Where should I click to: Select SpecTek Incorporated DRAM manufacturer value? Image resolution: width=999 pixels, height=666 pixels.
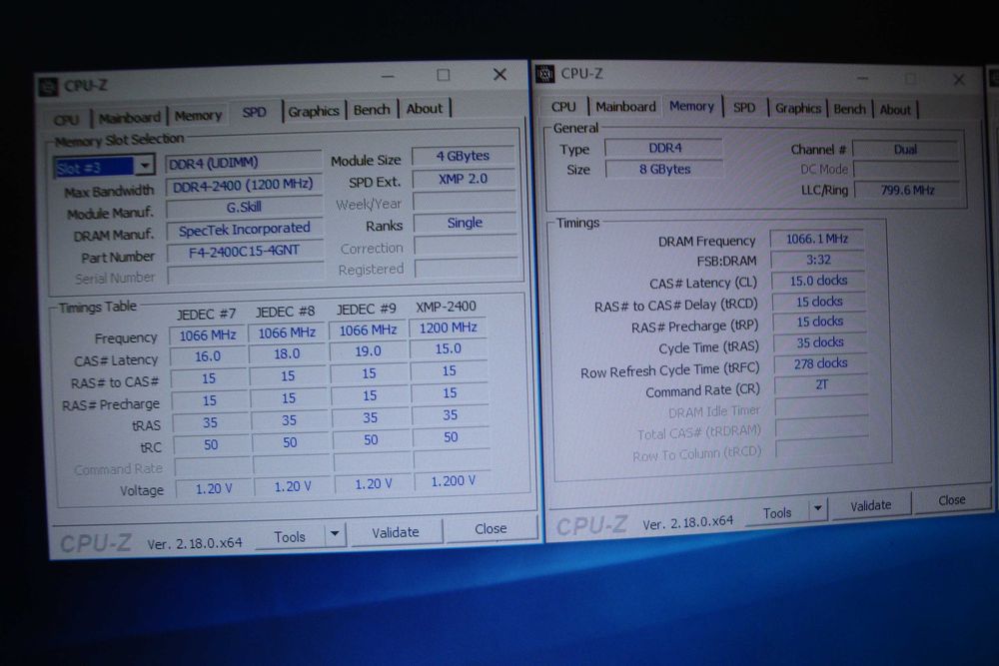pyautogui.click(x=245, y=230)
